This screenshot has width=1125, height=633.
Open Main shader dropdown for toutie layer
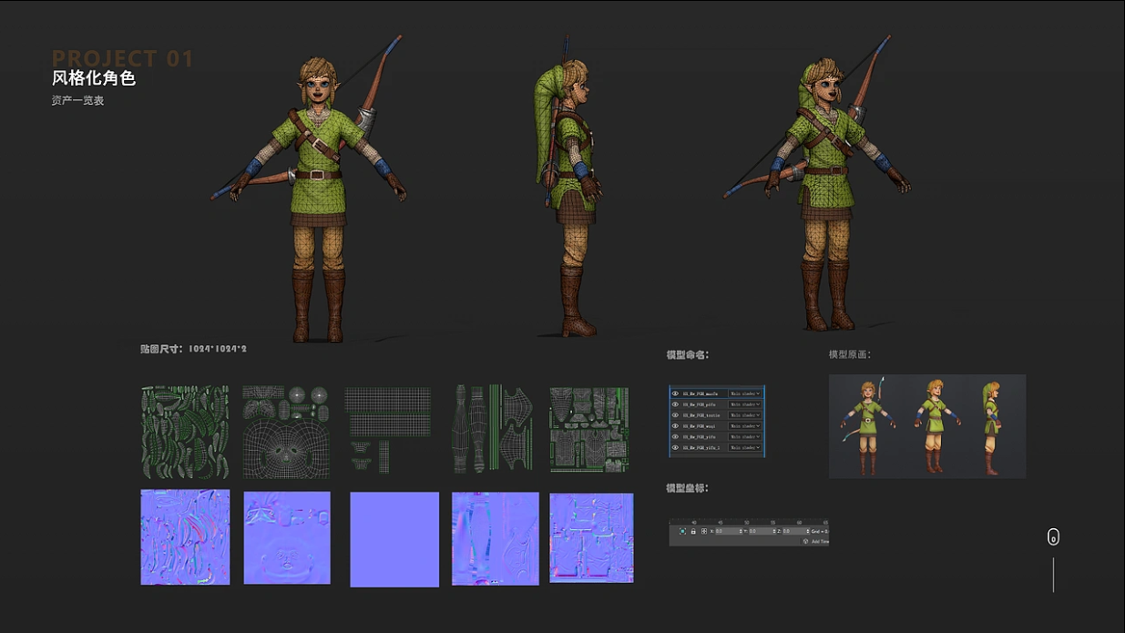click(745, 415)
